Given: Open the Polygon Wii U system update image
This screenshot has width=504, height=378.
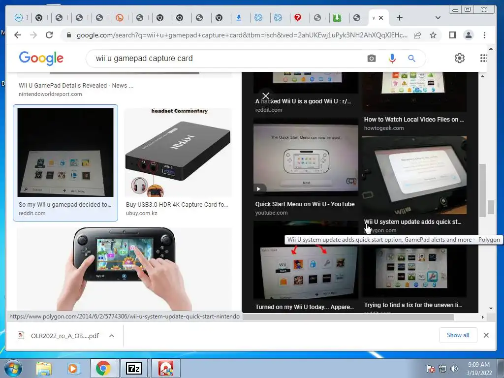Looking at the screenshot, I should pyautogui.click(x=414, y=175).
